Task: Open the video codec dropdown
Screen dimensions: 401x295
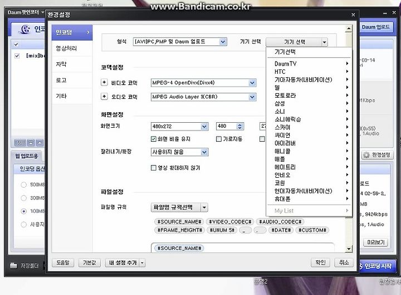Action: (x=204, y=83)
